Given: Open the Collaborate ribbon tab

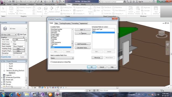Looking at the screenshot, I should [61, 4].
